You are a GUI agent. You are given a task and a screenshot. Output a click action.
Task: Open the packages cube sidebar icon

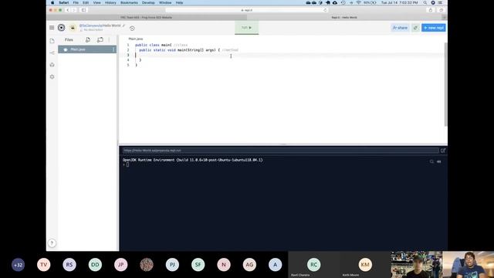pyautogui.click(x=52, y=65)
